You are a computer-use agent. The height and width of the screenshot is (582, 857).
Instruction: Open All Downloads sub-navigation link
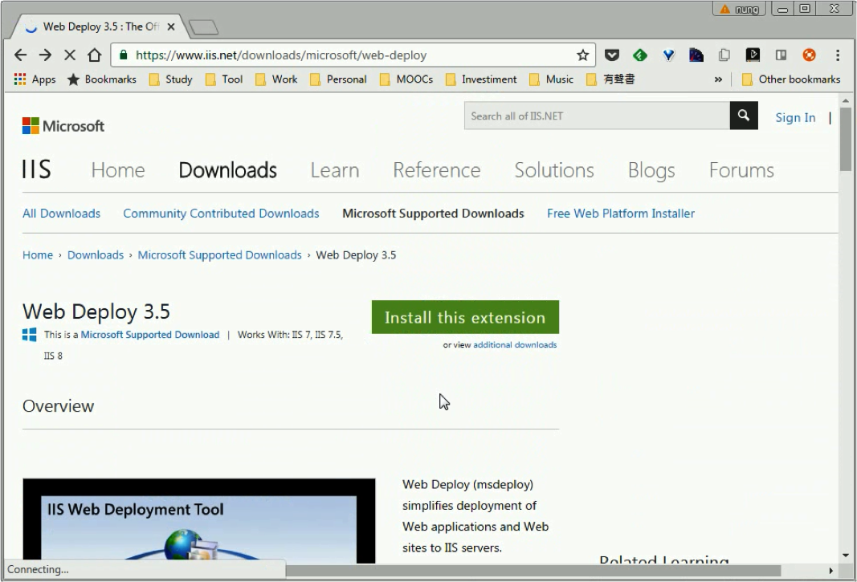(x=61, y=214)
